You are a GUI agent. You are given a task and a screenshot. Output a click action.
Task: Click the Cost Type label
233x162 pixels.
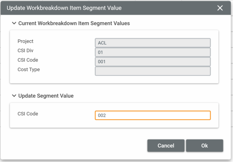click(x=29, y=69)
